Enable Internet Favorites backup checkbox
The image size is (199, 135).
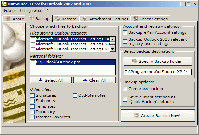point(32,117)
